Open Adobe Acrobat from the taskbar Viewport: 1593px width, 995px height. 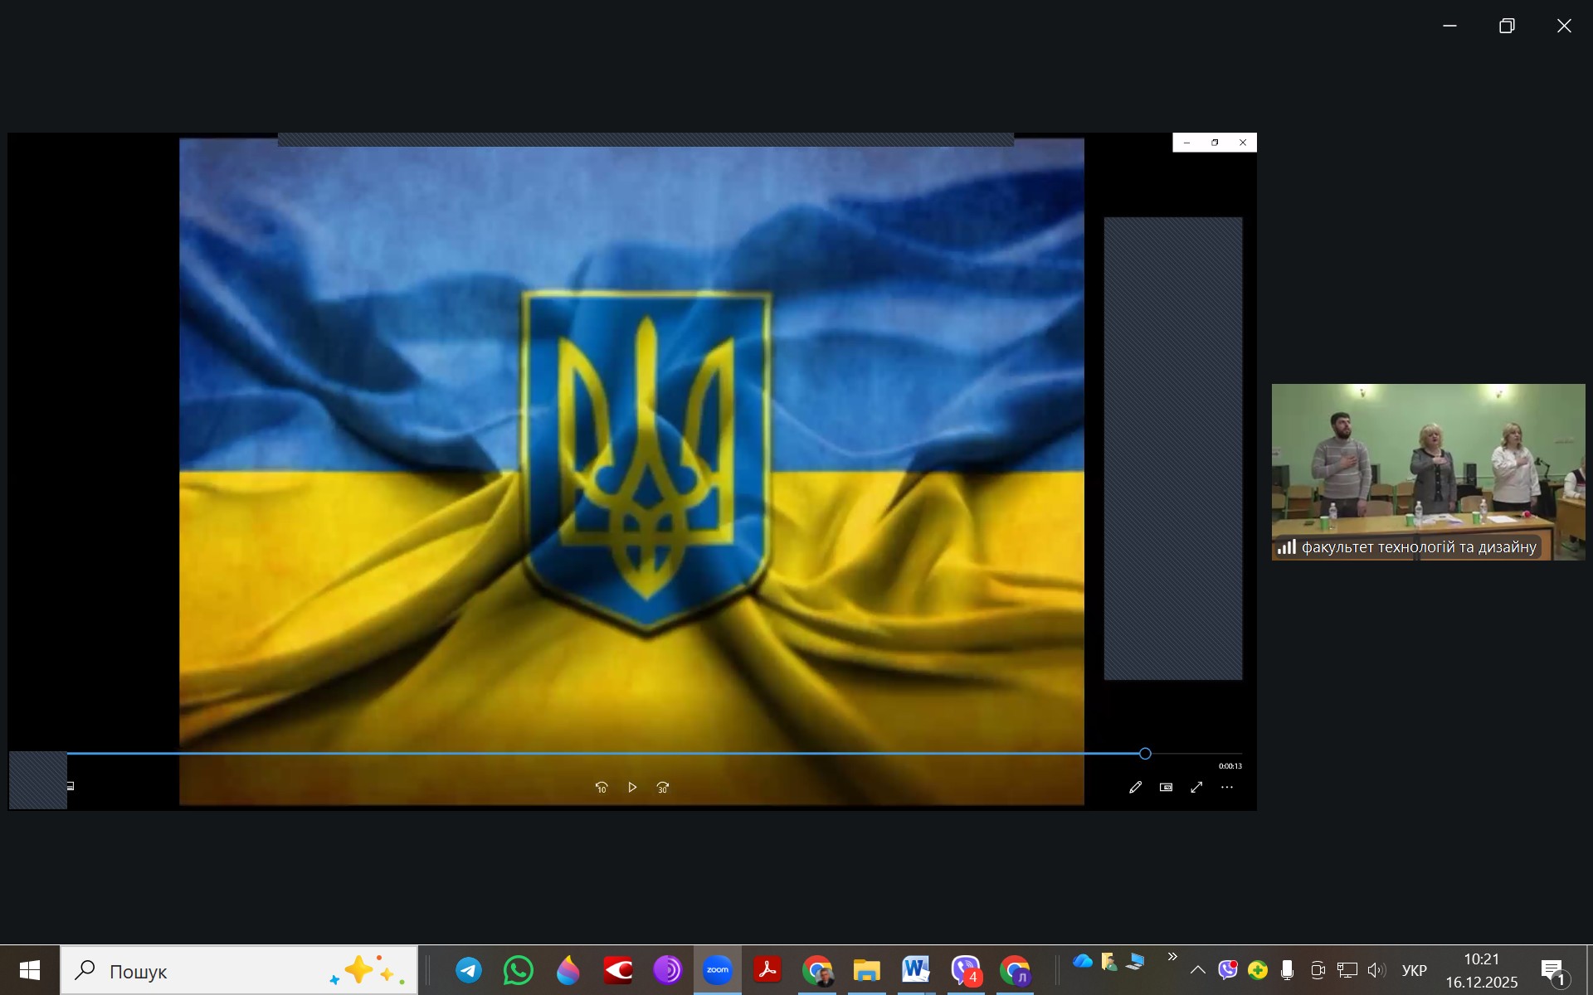click(767, 970)
